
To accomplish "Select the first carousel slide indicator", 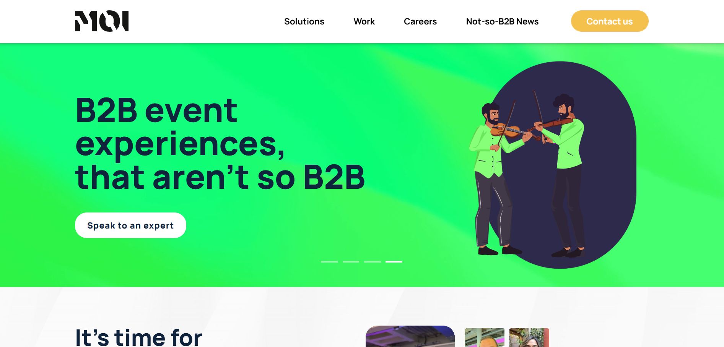I will (x=329, y=262).
